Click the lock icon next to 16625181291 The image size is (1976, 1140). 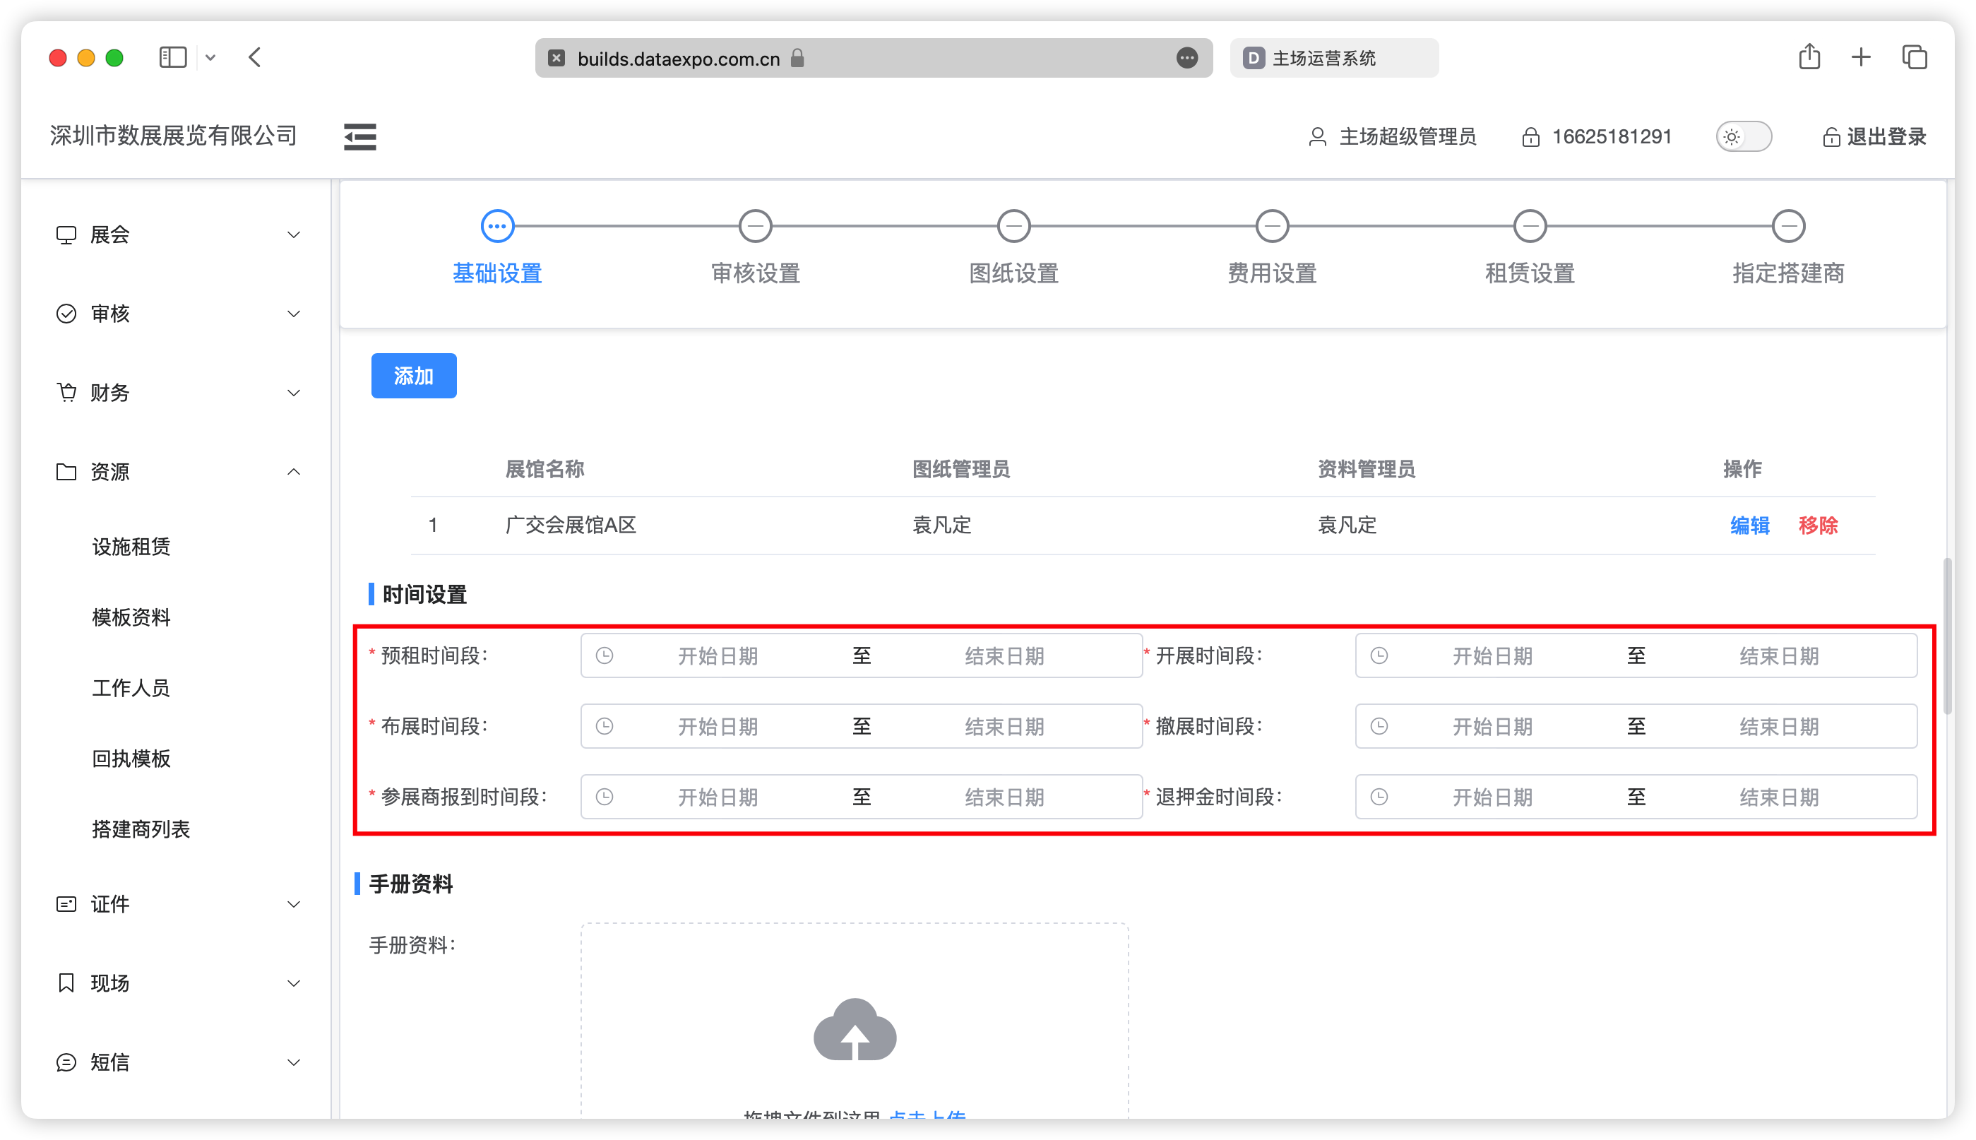click(x=1530, y=137)
